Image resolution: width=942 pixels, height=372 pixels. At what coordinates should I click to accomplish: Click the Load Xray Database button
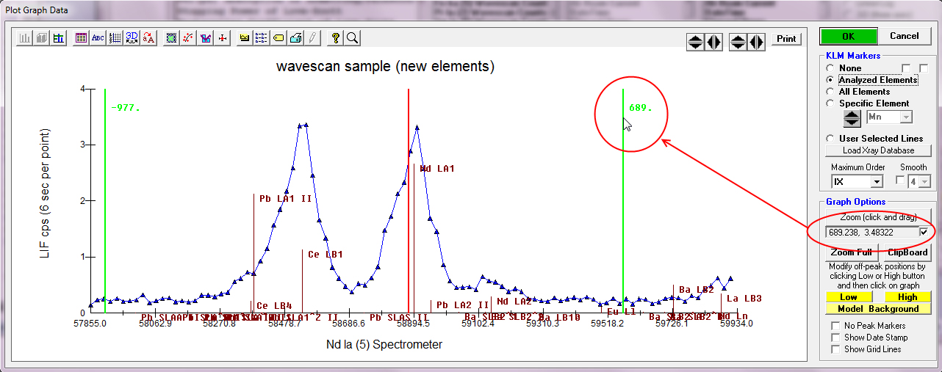878,150
